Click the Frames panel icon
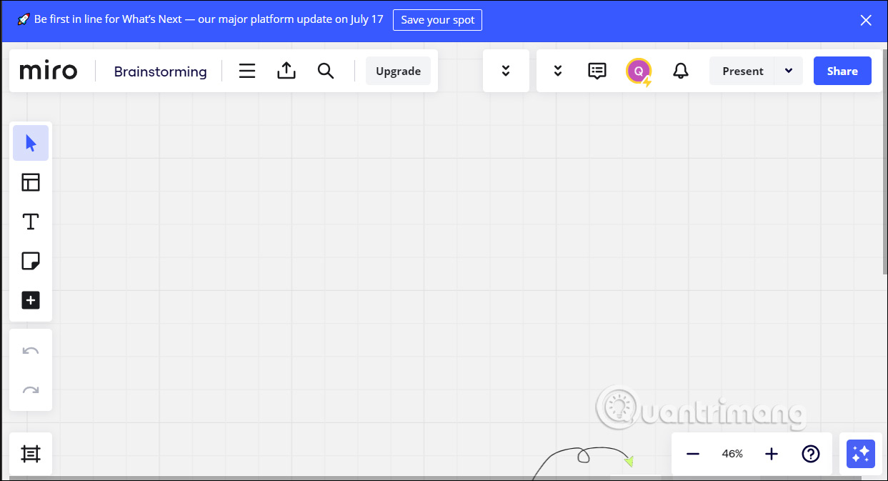 coord(31,454)
